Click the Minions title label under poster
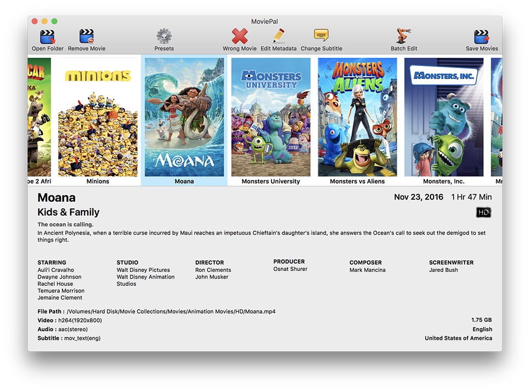530x391 pixels. (98, 181)
